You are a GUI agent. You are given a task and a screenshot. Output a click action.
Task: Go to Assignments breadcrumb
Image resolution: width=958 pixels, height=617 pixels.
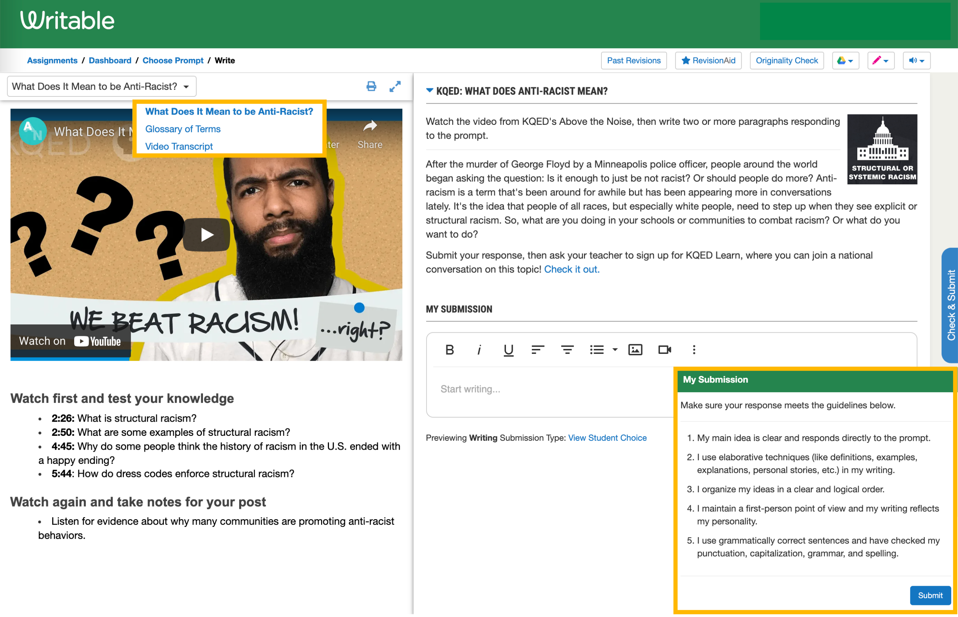coord(52,61)
